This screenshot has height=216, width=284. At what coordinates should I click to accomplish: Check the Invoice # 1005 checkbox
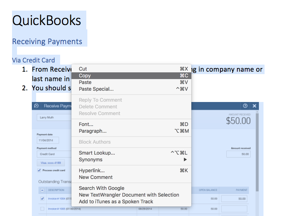pyautogui.click(x=42, y=209)
